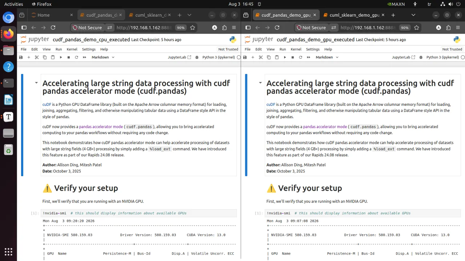List all tabs in the right Firefox window
465x261 pixels.
413,15
